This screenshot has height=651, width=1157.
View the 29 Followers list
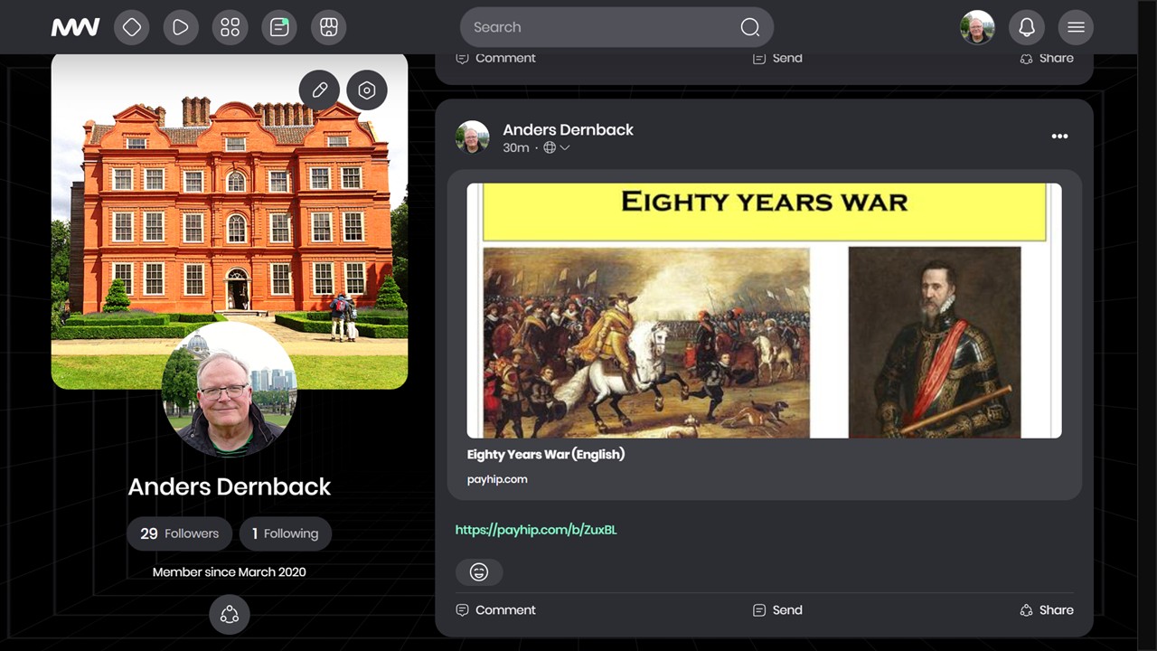pyautogui.click(x=180, y=533)
